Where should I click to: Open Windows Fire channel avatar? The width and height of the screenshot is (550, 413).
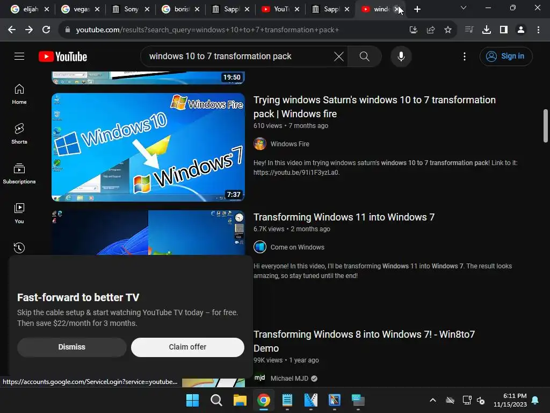click(x=260, y=144)
